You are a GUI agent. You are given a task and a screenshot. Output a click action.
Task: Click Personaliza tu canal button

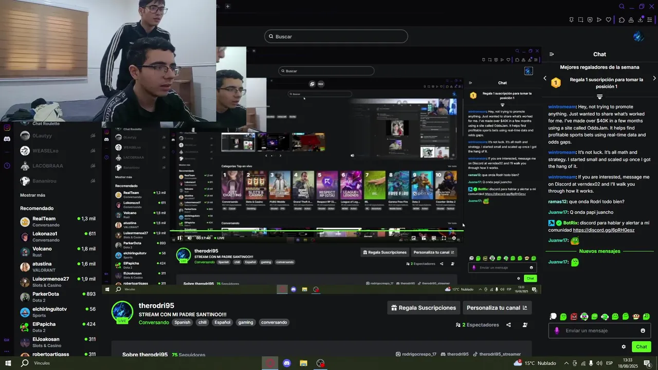pos(497,308)
